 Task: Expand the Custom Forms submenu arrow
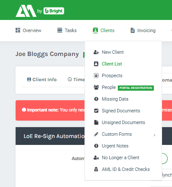155,135
